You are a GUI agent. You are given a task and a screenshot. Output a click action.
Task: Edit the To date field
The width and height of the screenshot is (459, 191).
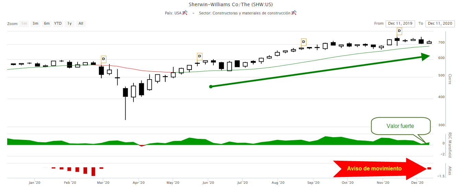(x=440, y=24)
